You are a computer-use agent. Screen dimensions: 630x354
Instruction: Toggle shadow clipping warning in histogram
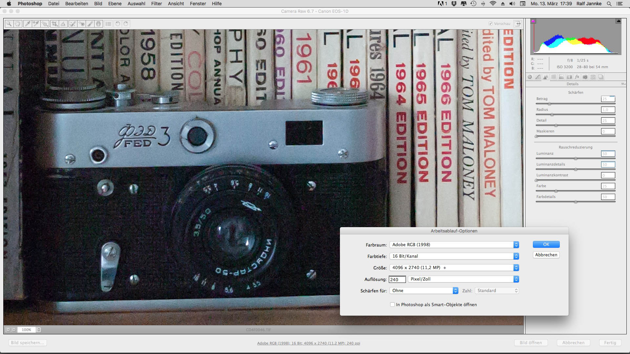(x=533, y=21)
